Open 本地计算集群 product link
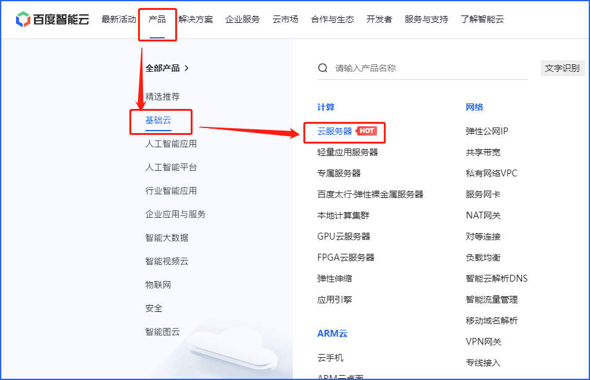590x380 pixels. 343,215
